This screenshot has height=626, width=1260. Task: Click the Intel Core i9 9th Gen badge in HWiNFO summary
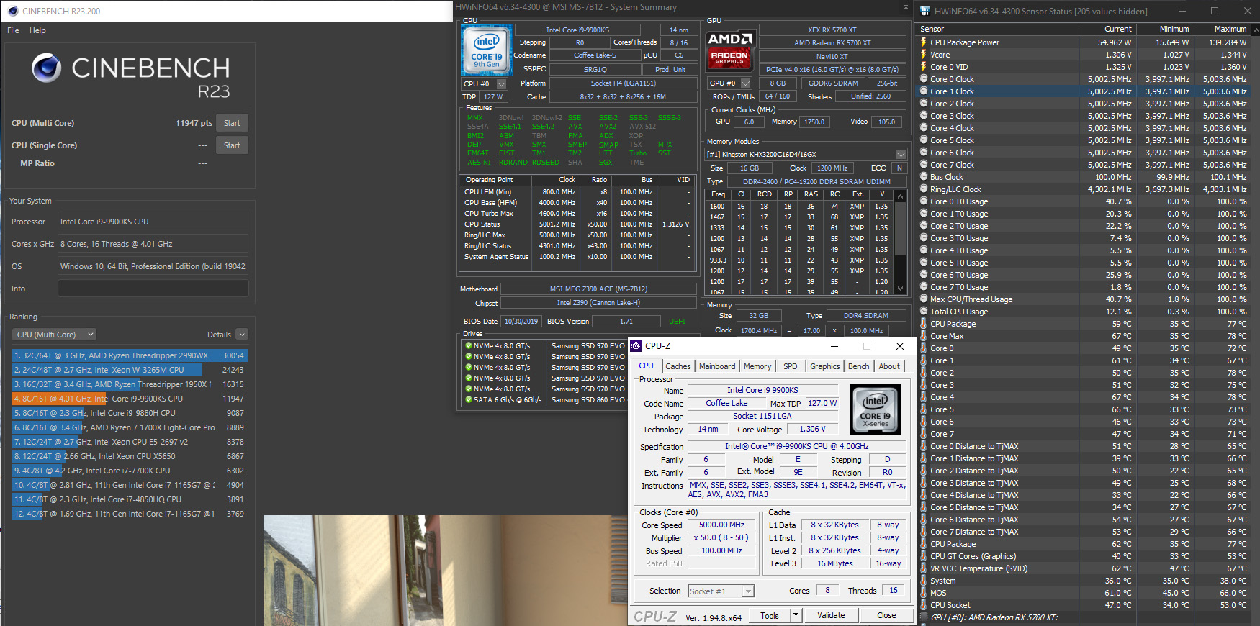[x=487, y=50]
